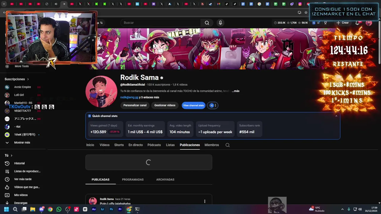Close the active browser tab
381x214 pixels.
coord(64,4)
